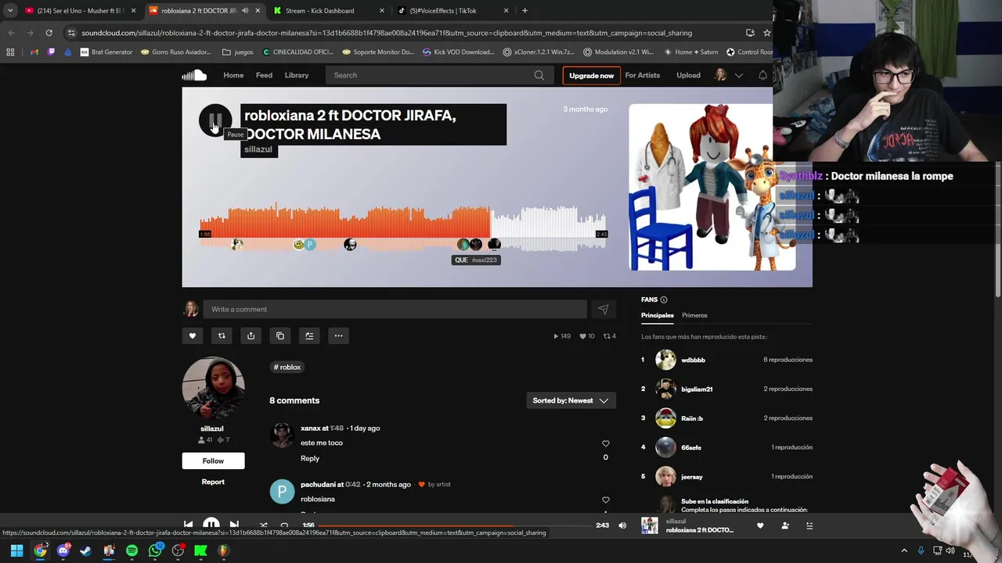Open Steam from the taskbar
The image size is (1002, 563).
pyautogui.click(x=85, y=550)
